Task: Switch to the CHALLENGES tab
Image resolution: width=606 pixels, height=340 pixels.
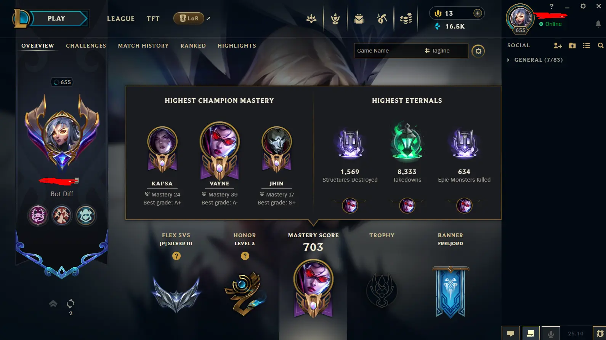Action: [86, 46]
